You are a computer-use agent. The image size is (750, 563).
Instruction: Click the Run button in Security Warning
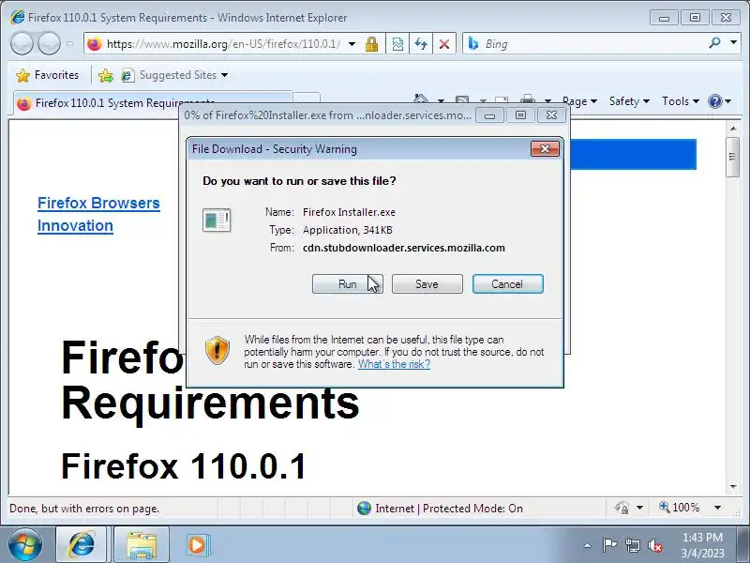pyautogui.click(x=347, y=284)
